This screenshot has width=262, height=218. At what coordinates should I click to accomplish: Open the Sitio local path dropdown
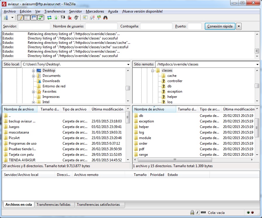(x=128, y=64)
